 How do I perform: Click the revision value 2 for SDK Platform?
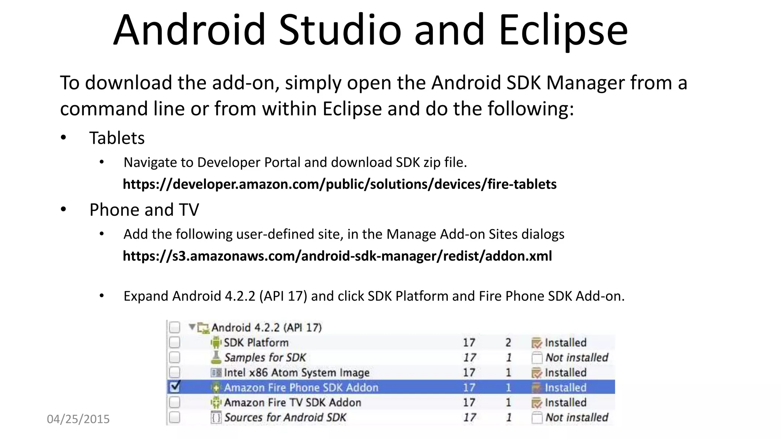[x=508, y=343]
